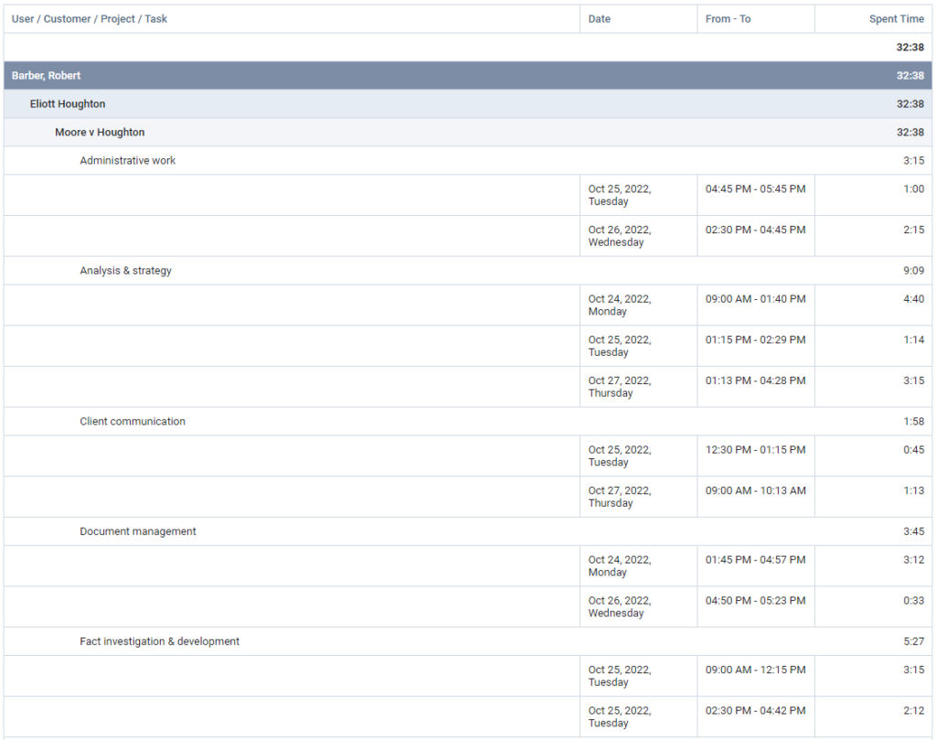The image size is (936, 740).
Task: Collapse the "Moore v Houghton" project row
Action: coord(100,132)
